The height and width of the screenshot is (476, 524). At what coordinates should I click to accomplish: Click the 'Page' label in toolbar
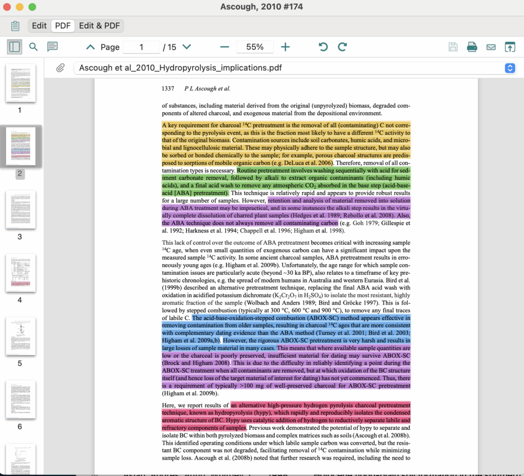tap(110, 47)
